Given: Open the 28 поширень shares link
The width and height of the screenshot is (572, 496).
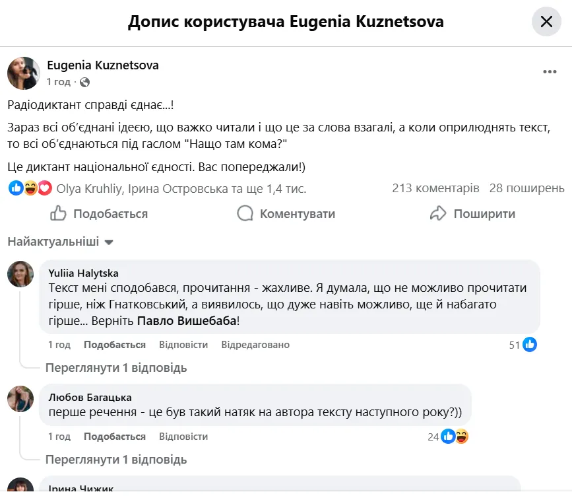Looking at the screenshot, I should point(526,189).
